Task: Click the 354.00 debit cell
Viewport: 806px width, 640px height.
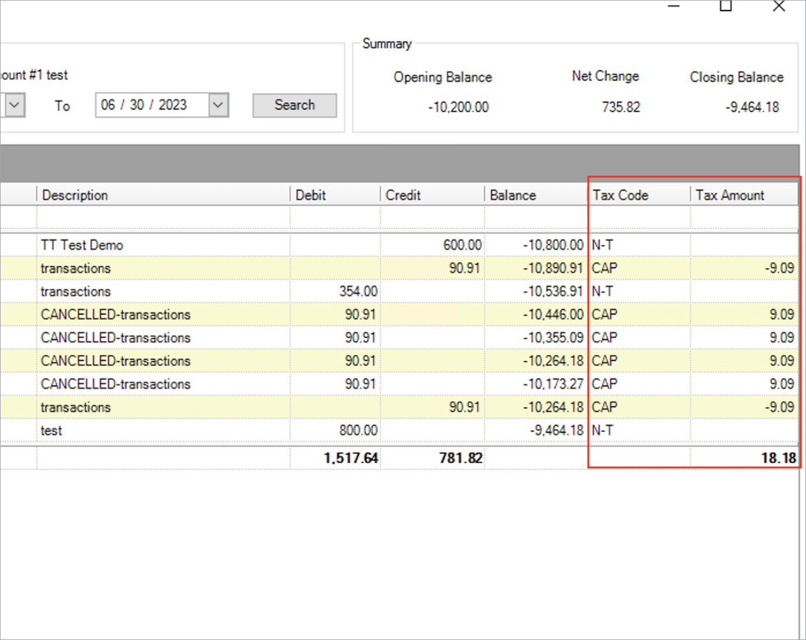Action: pyautogui.click(x=358, y=292)
